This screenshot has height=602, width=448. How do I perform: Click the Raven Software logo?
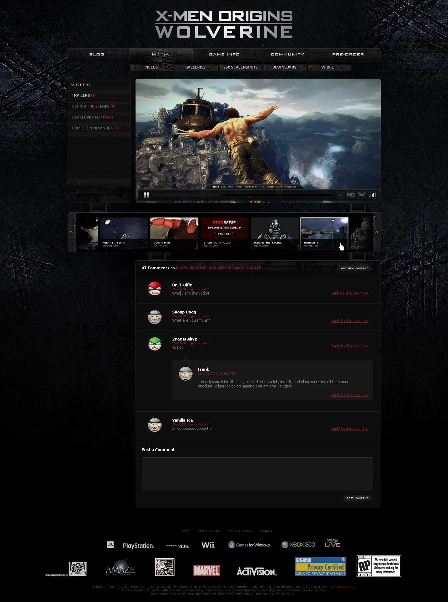pyautogui.click(x=165, y=567)
